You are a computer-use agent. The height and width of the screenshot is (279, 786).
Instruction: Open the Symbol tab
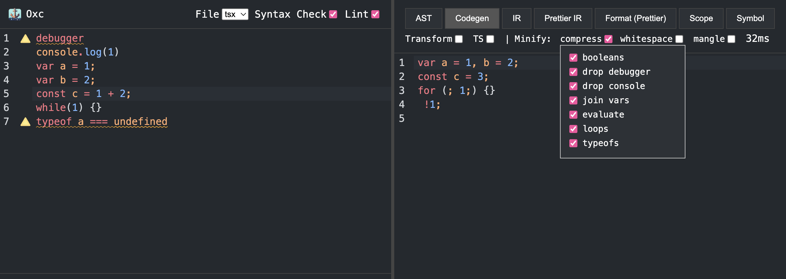[750, 18]
